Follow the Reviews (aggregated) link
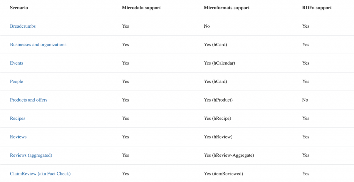354x182 pixels. pyautogui.click(x=31, y=155)
